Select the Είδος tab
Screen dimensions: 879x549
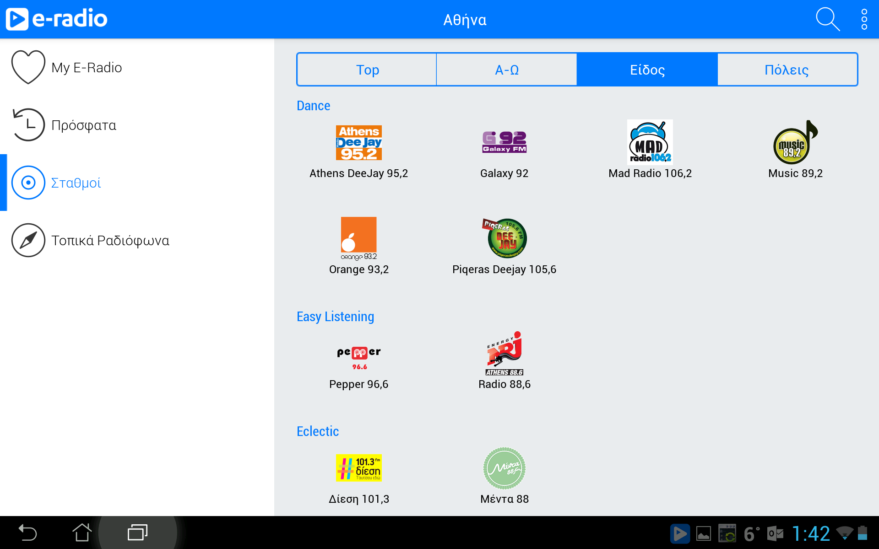pos(647,70)
